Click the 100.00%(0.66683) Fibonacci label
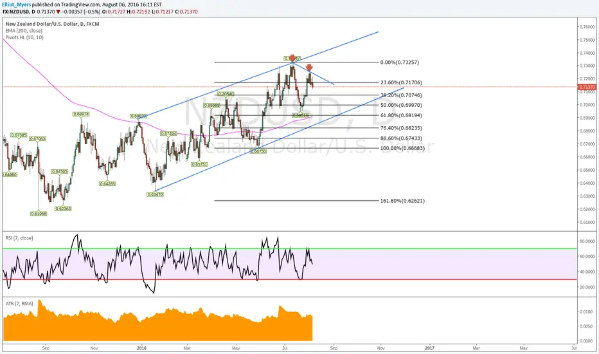 click(402, 148)
